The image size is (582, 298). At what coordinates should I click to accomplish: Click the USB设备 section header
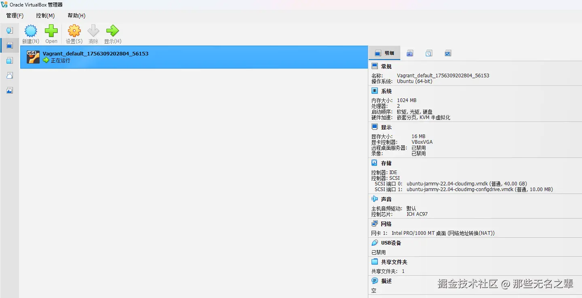pos(391,243)
